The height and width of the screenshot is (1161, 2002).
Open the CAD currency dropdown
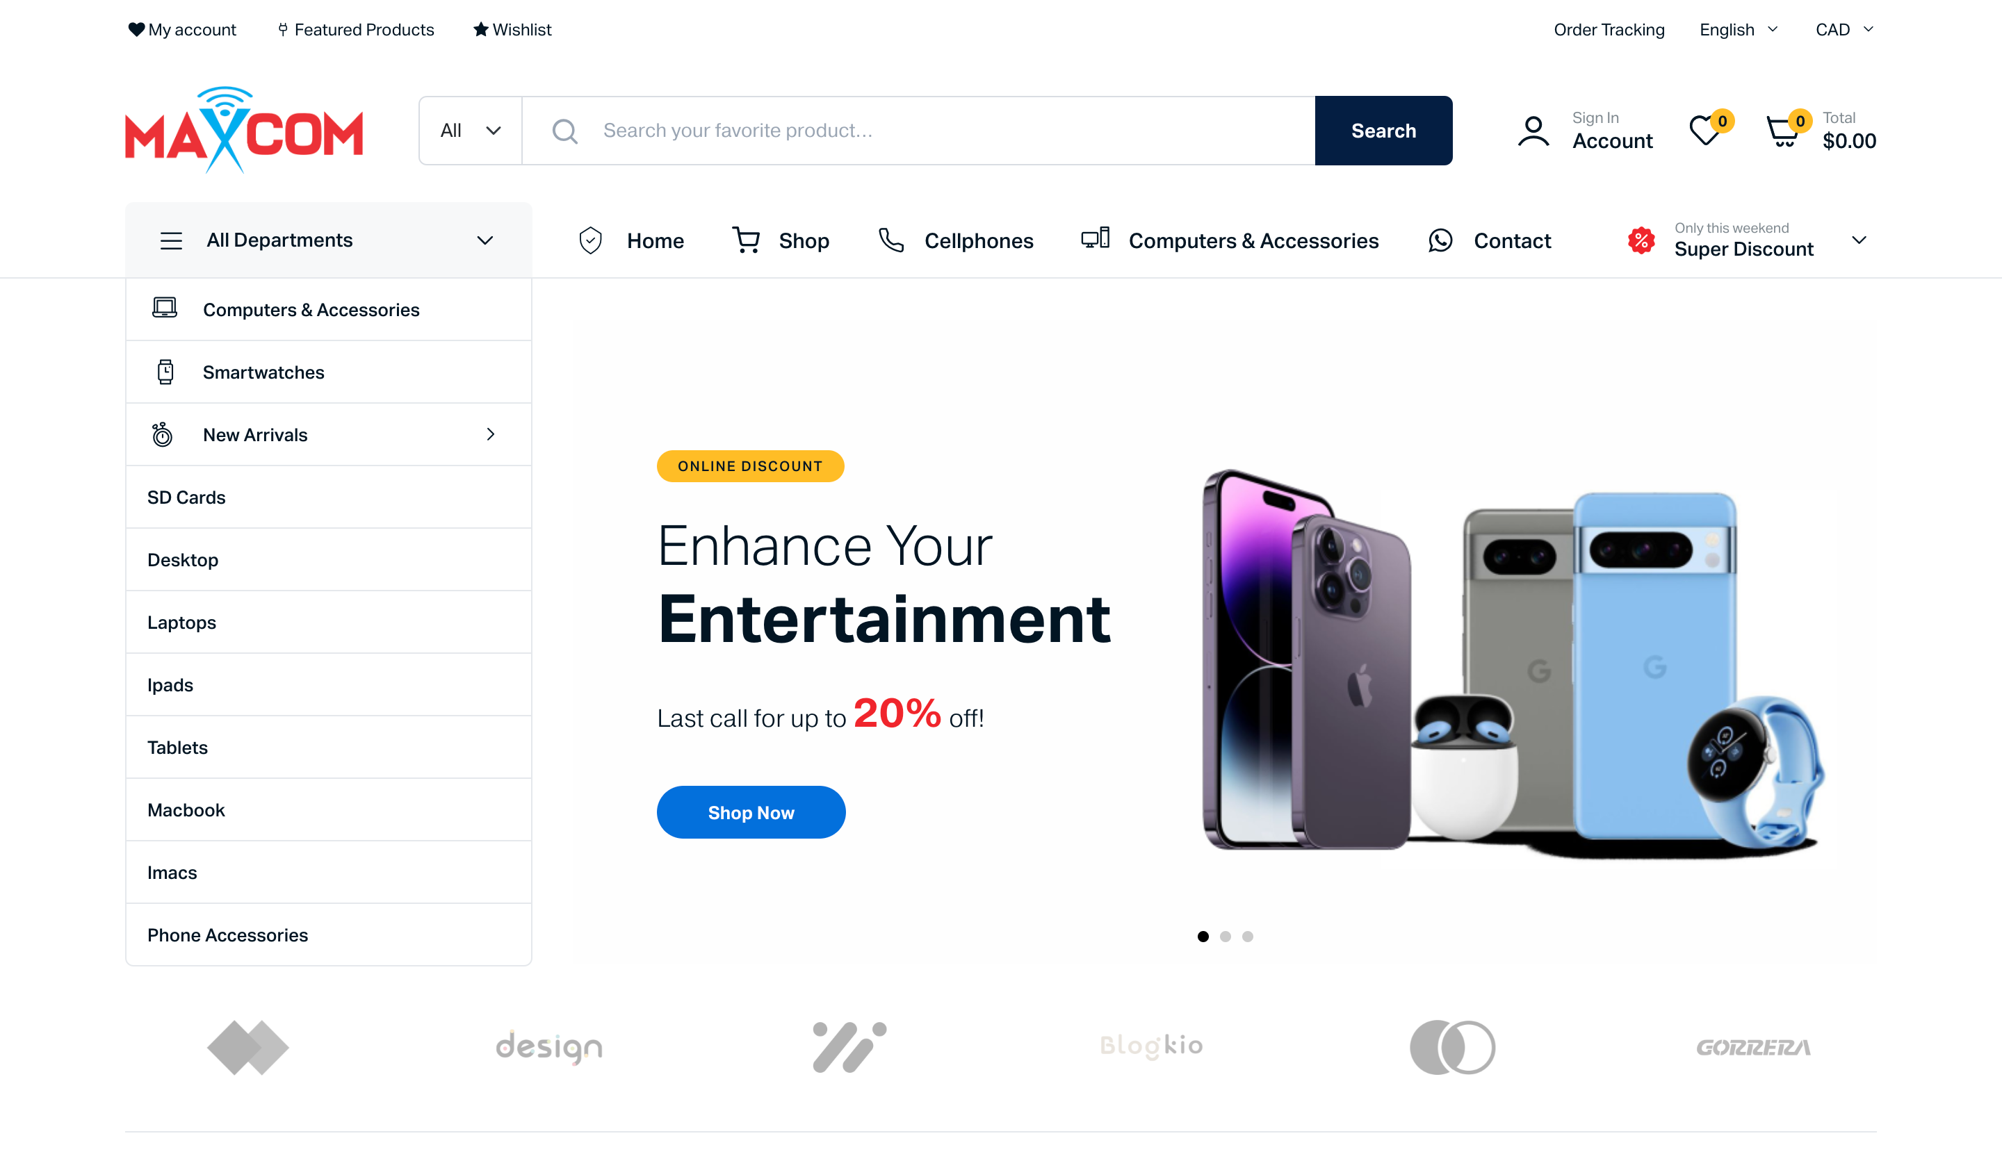[x=1844, y=29]
